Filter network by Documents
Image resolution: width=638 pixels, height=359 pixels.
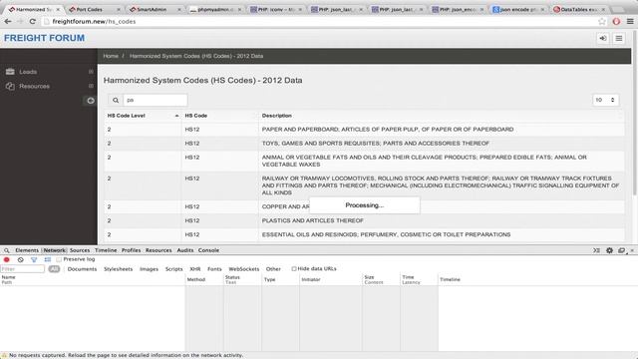(82, 269)
